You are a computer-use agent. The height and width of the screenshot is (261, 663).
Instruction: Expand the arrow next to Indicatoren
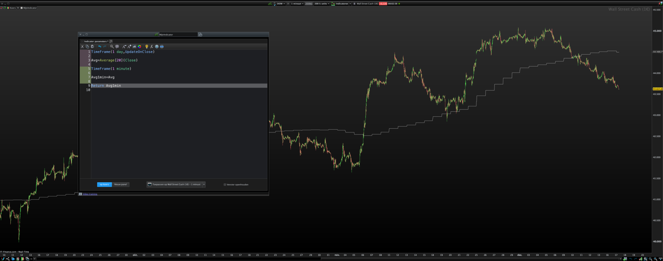(x=350, y=4)
